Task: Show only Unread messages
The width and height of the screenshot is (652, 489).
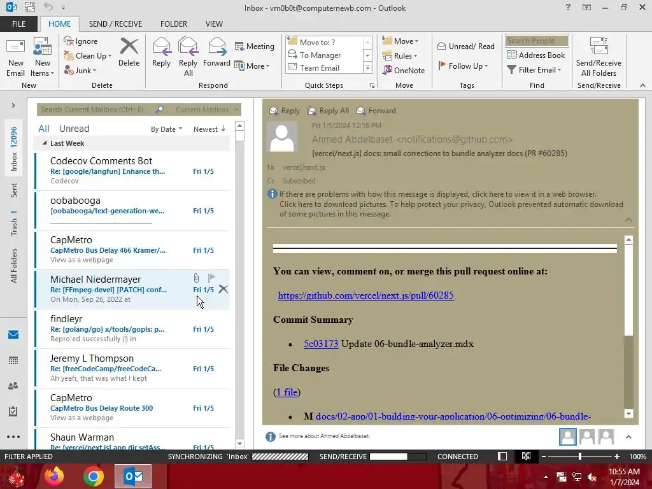Action: [x=74, y=129]
